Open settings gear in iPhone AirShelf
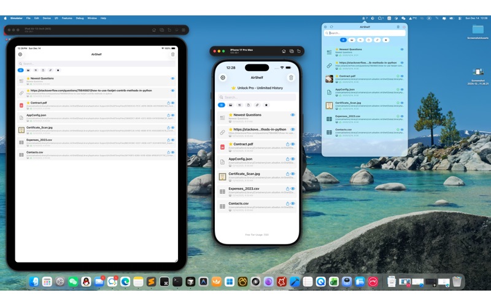The image size is (491, 306). coord(223,78)
